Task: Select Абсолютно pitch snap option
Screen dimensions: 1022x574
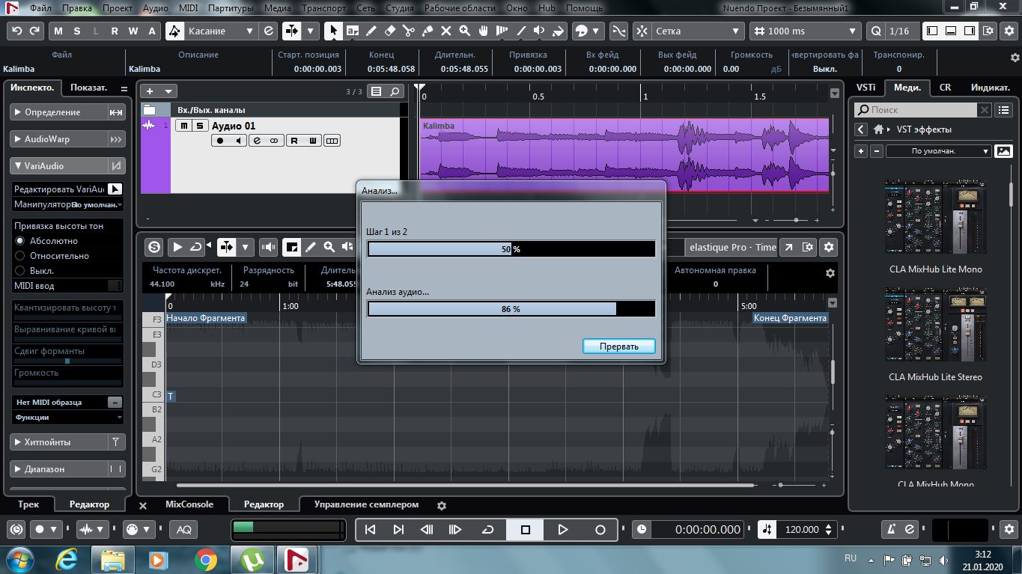Action: coord(20,241)
